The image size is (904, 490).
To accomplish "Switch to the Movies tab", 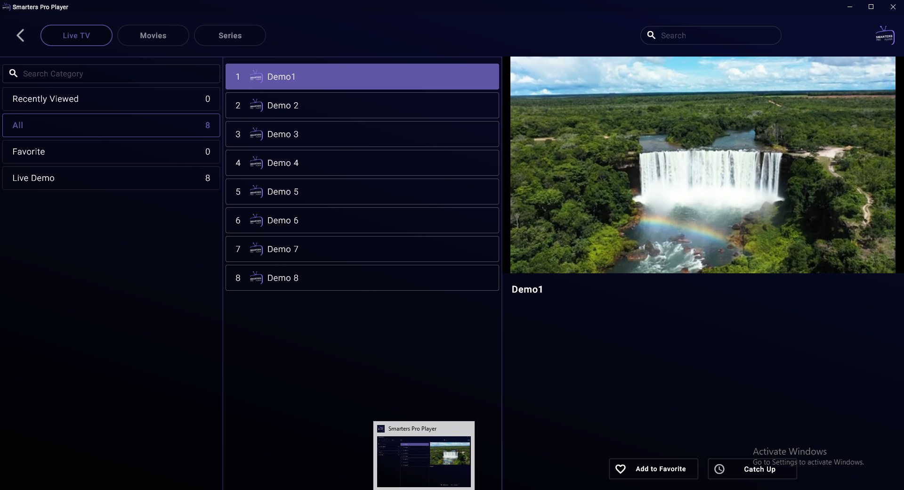I will pos(153,35).
